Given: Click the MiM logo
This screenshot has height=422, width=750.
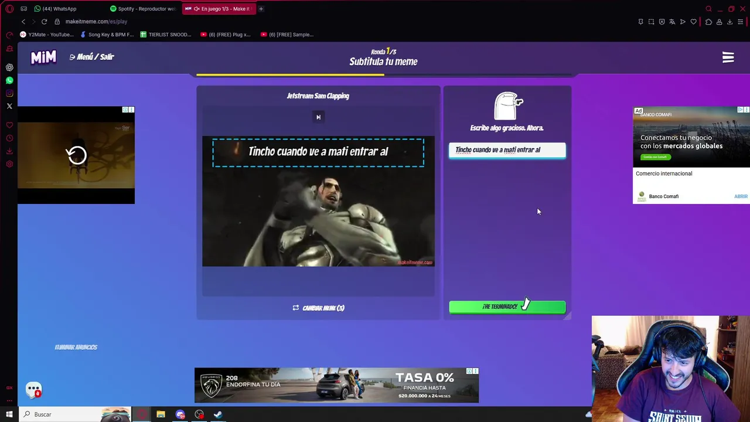Looking at the screenshot, I should pyautogui.click(x=43, y=57).
